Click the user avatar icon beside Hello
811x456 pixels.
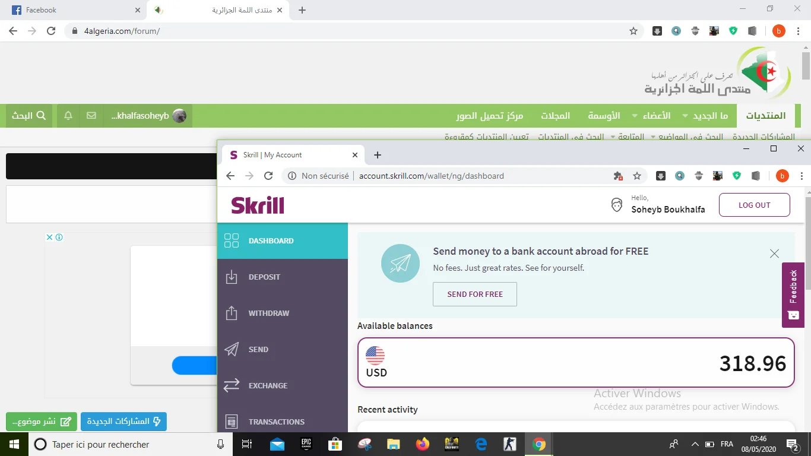tap(617, 205)
